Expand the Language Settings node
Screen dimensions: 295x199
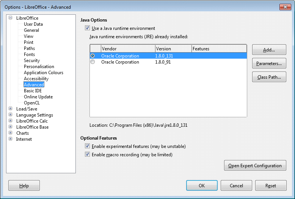(11, 115)
